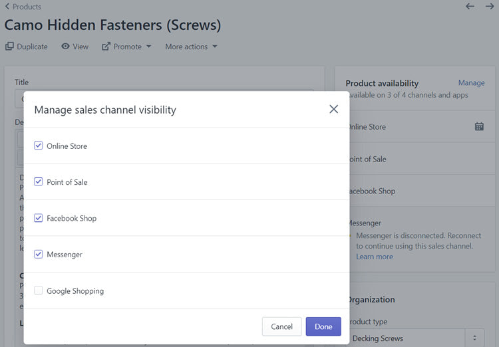
Task: Toggle the Point of Sale checkbox
Action: point(39,181)
